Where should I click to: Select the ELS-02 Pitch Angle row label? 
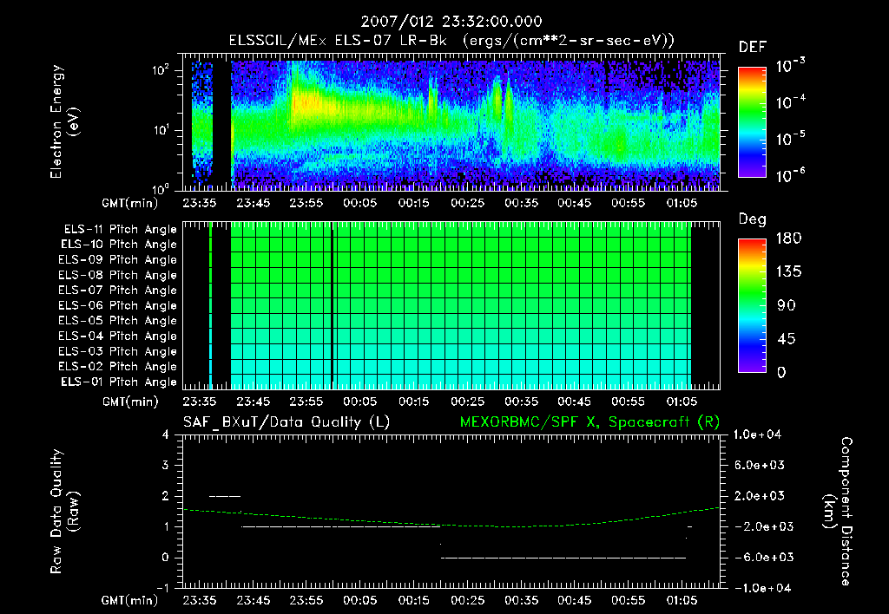coord(118,367)
